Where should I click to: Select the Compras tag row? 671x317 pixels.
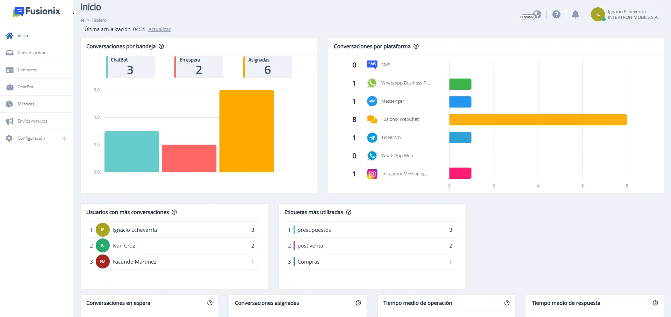(372, 261)
